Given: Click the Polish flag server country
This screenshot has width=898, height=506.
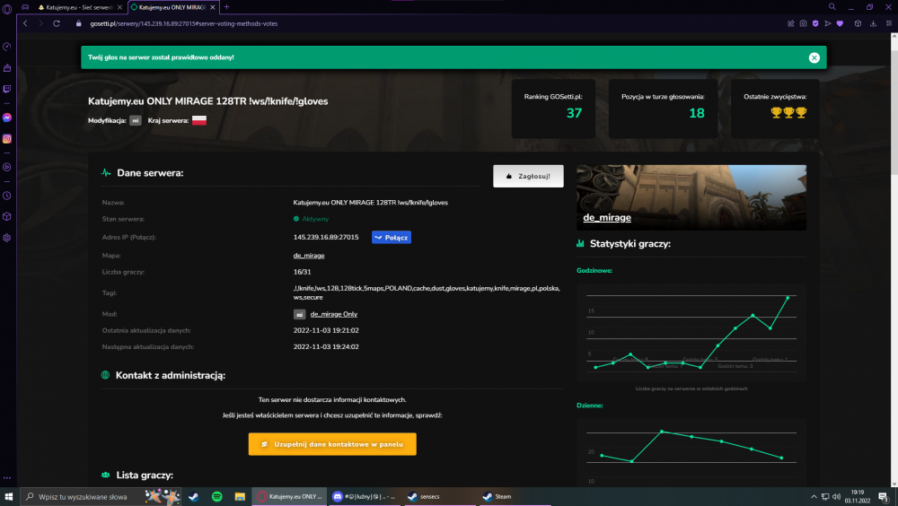Looking at the screenshot, I should coord(199,120).
